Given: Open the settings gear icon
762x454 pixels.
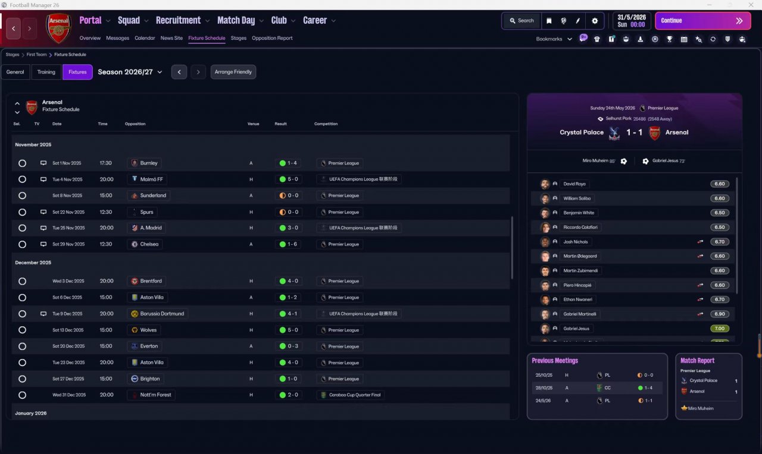Looking at the screenshot, I should point(594,21).
